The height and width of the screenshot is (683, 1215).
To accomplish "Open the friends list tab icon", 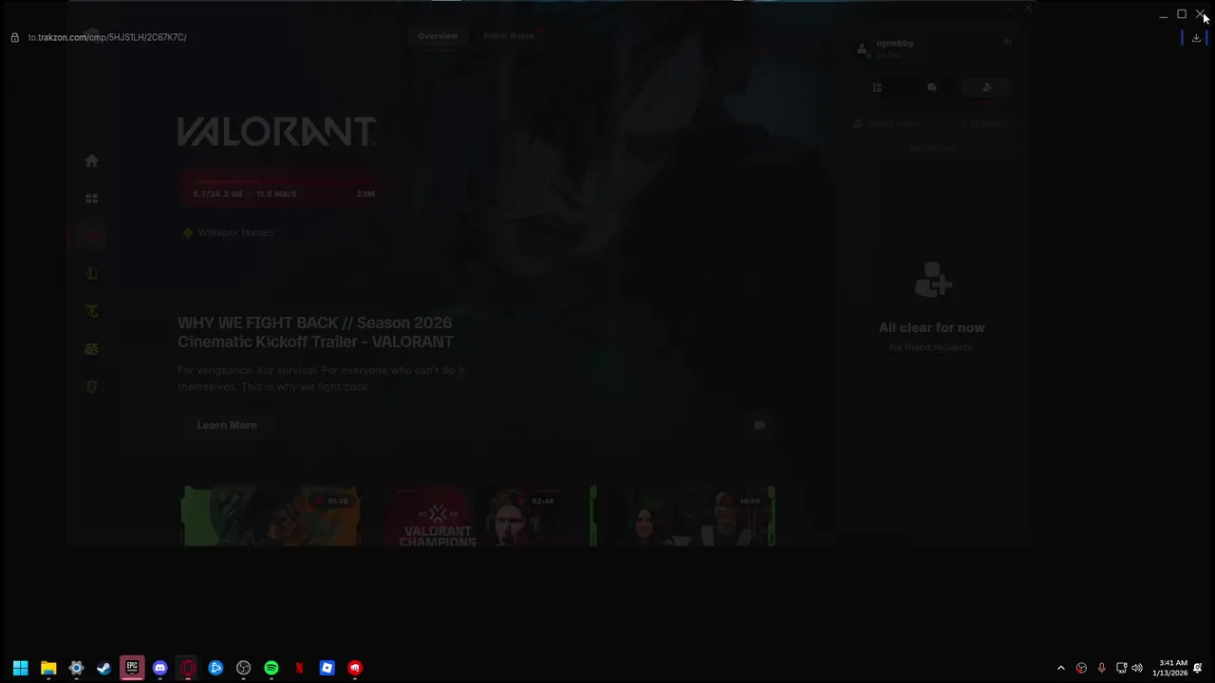I will pyautogui.click(x=877, y=87).
